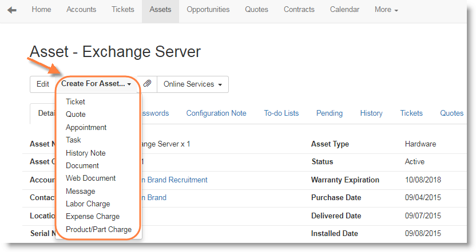
Task: Switch to the Configuration Note tab
Action: 216,113
